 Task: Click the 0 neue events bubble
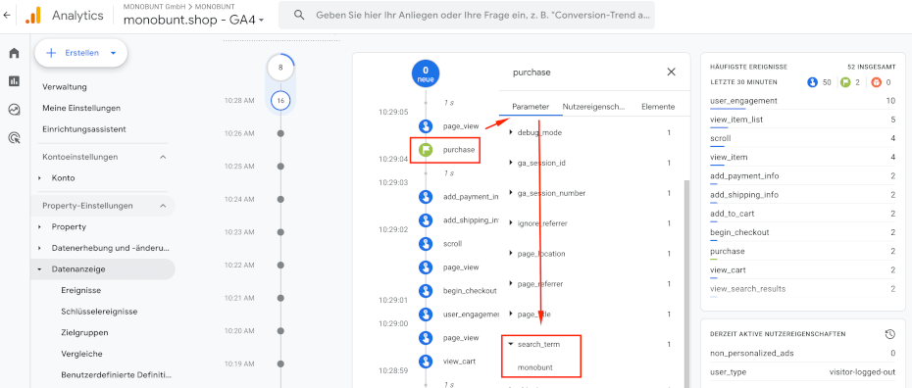[x=426, y=73]
